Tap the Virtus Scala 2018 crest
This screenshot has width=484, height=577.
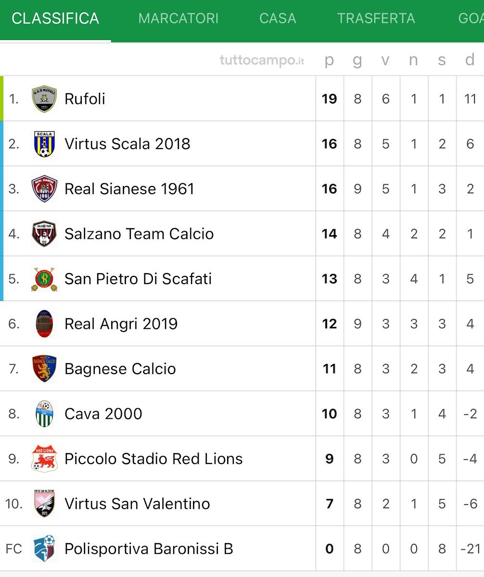click(44, 144)
